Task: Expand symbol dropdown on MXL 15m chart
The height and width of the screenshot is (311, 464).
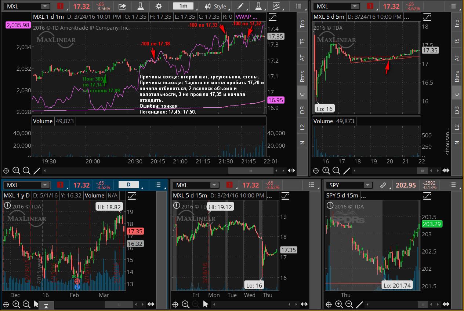Action: click(215, 185)
